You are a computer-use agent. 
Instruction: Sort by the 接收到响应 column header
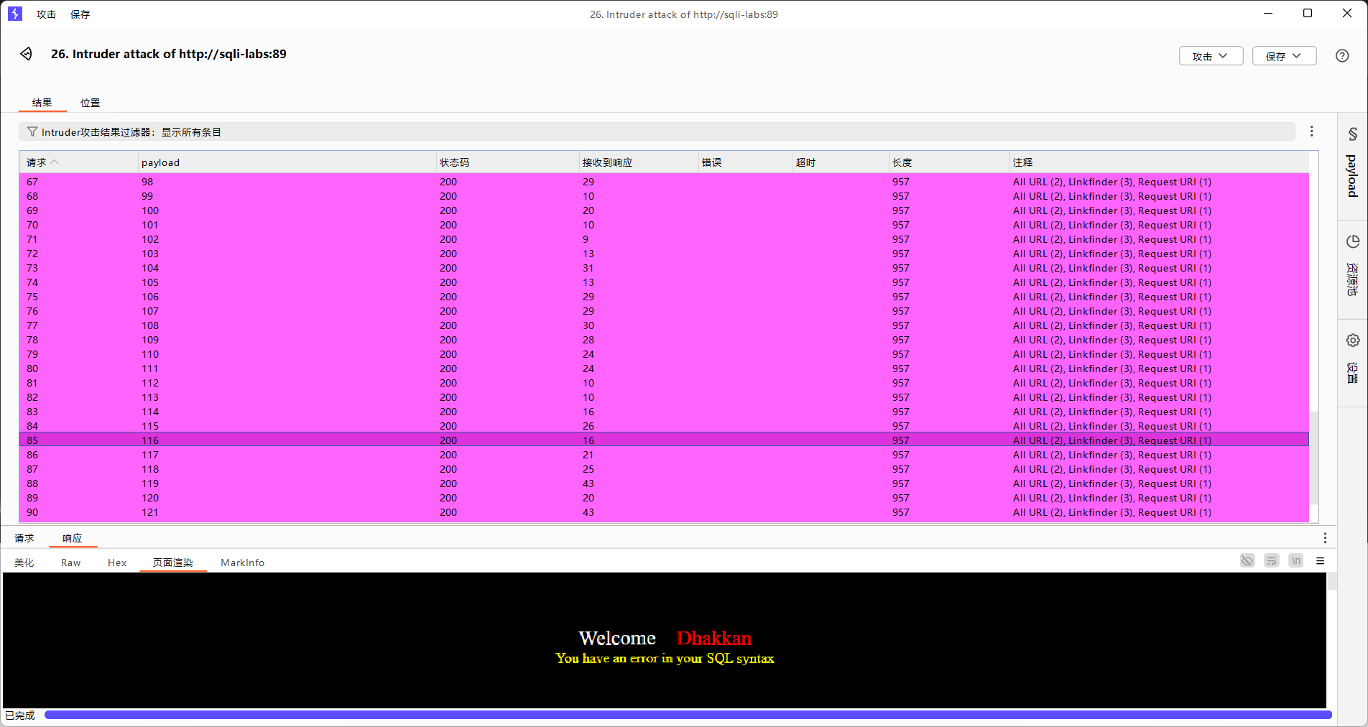638,162
